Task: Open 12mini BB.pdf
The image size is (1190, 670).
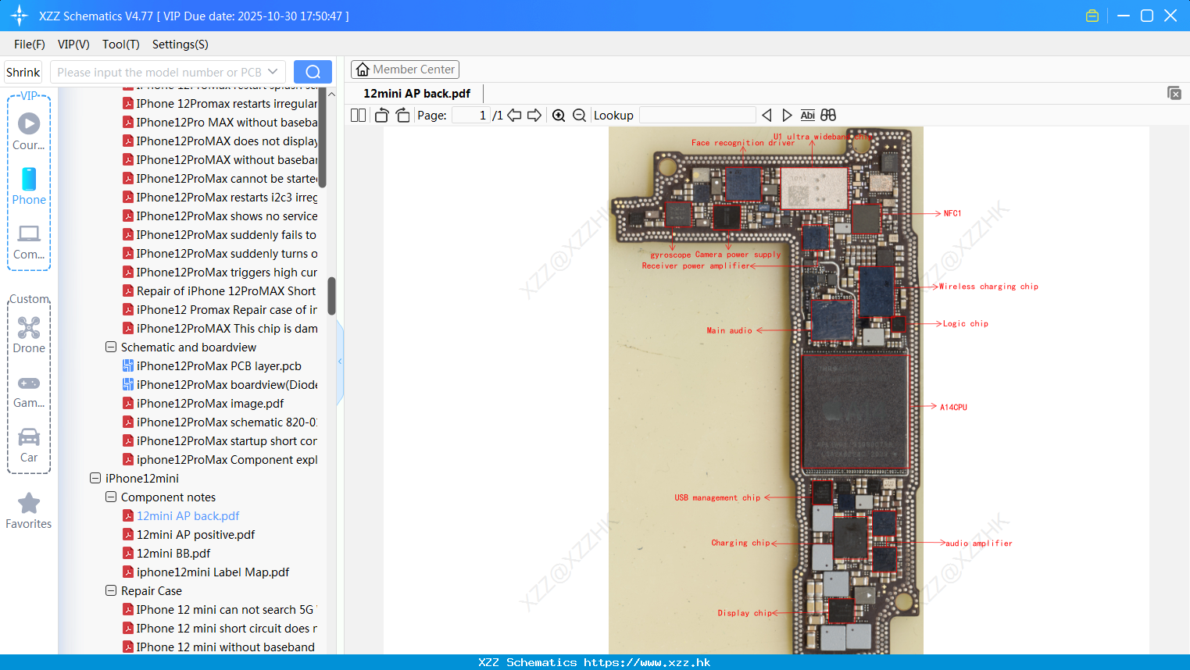Action: tap(173, 553)
